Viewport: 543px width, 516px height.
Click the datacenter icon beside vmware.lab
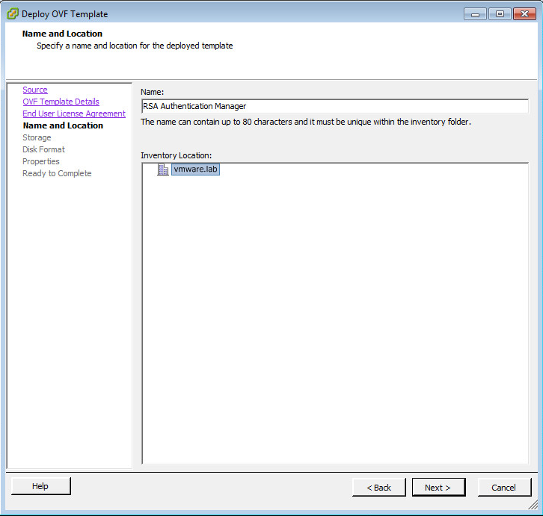[163, 170]
